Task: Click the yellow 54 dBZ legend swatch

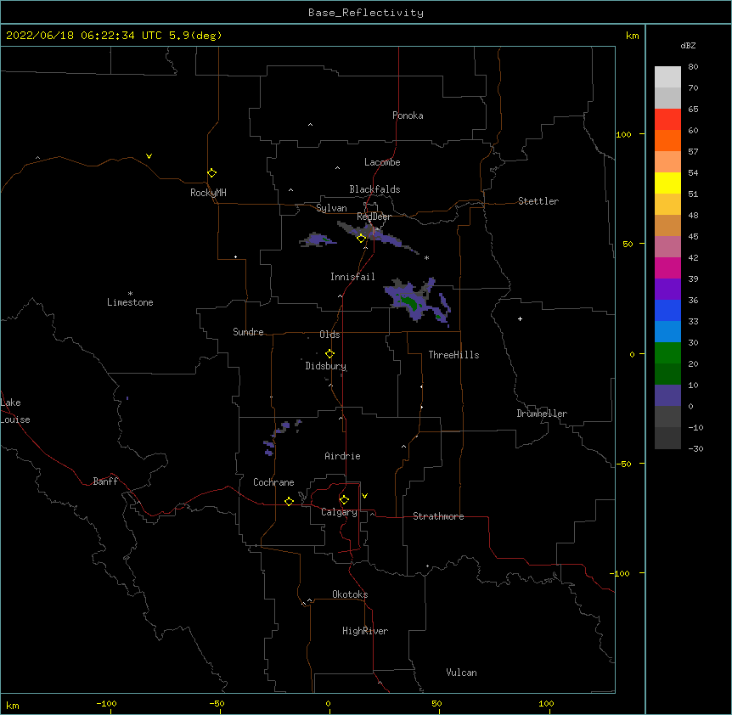Action: pyautogui.click(x=667, y=183)
